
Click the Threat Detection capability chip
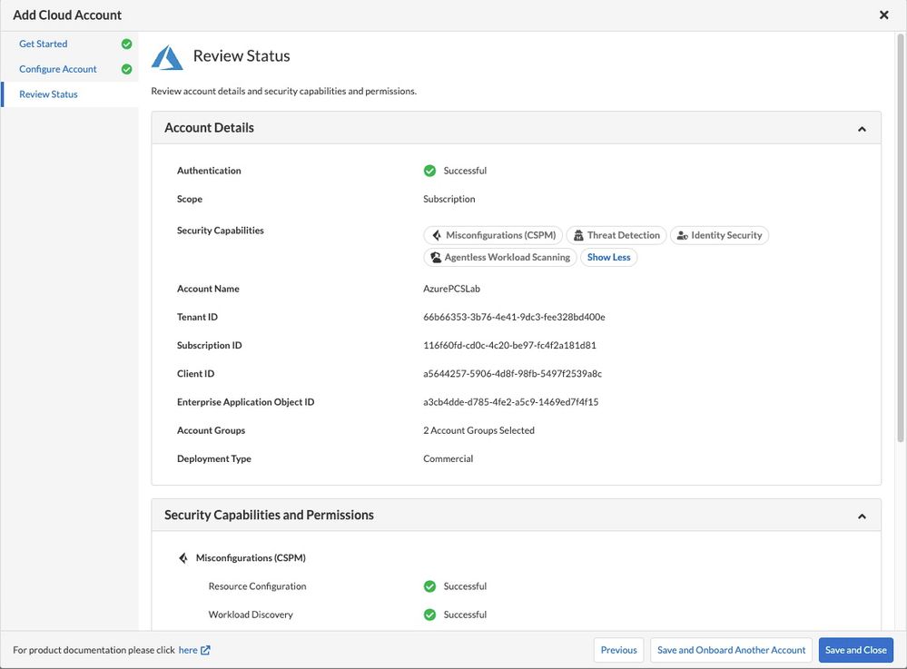point(616,235)
